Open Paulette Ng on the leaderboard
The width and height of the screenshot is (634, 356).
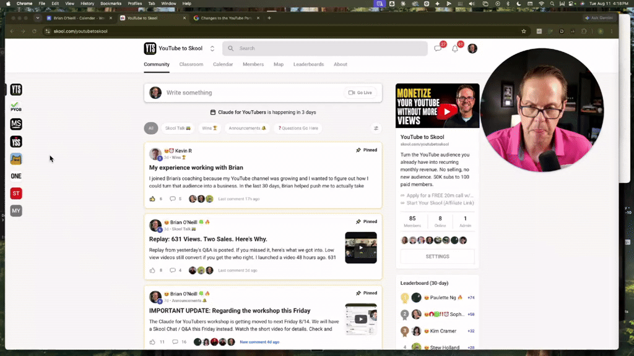(x=443, y=298)
